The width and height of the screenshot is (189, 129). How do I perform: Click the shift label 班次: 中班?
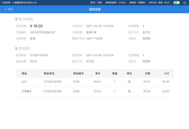point(96,3)
